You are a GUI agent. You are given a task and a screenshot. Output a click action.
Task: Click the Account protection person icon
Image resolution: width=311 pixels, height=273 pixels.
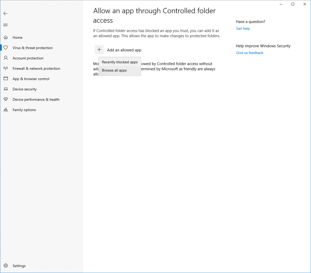coord(5,58)
